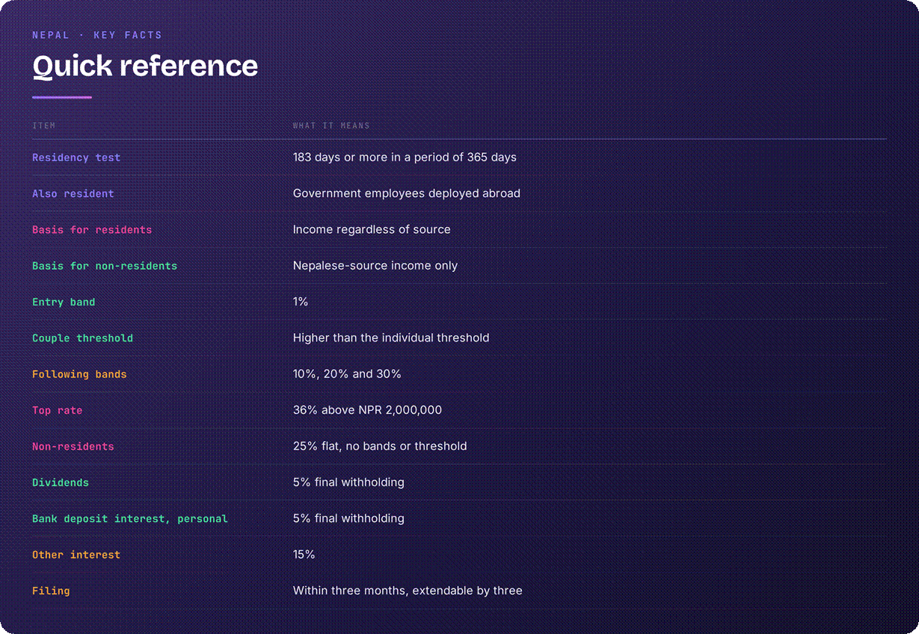Click 183 days or more description
Viewport: 919px width, 634px height.
405,158
